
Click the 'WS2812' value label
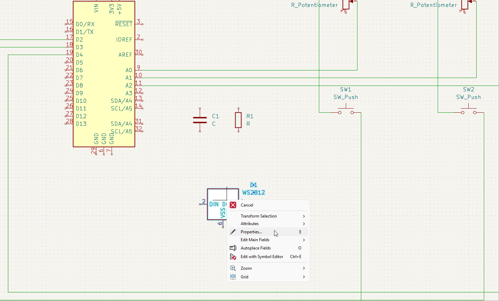point(254,192)
